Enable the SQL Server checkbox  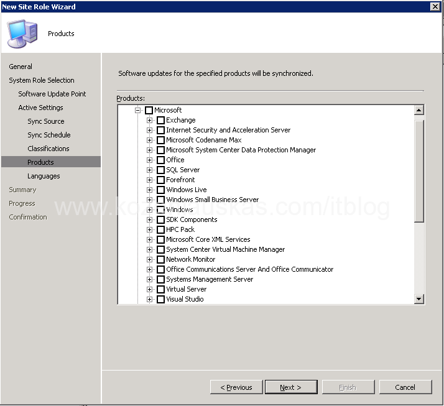click(x=160, y=170)
